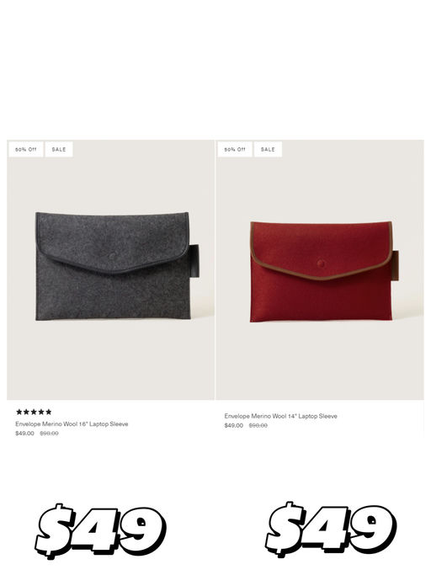Click the $49.00 sale price of 16" sleeve

pyautogui.click(x=24, y=434)
